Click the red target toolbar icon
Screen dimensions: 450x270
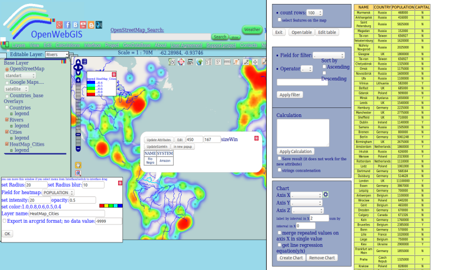(181, 62)
